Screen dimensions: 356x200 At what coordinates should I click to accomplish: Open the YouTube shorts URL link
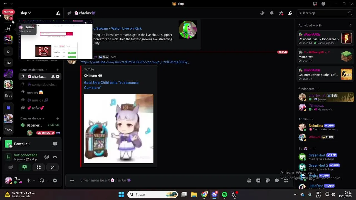[x=135, y=62]
